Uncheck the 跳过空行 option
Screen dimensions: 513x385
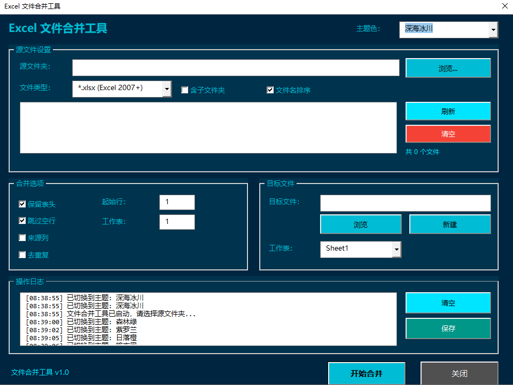[x=22, y=221]
